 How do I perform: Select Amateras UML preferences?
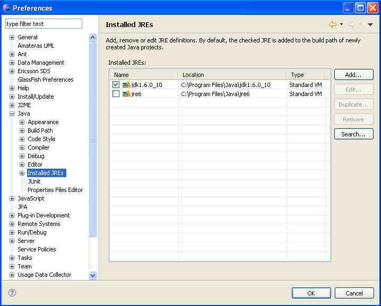point(36,46)
